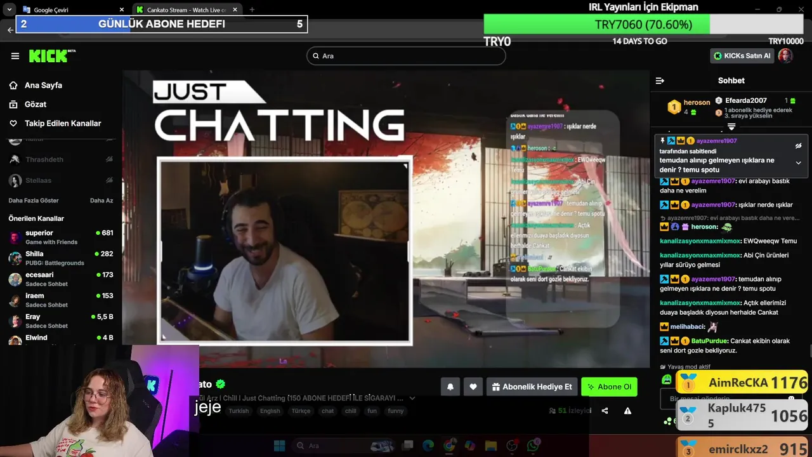Close the Cankato Stream tab
This screenshot has width=812, height=457.
pos(235,10)
